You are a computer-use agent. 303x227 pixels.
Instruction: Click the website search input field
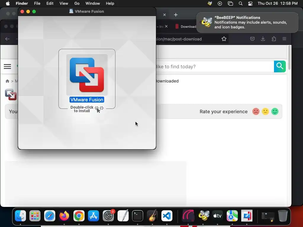[x=215, y=67]
